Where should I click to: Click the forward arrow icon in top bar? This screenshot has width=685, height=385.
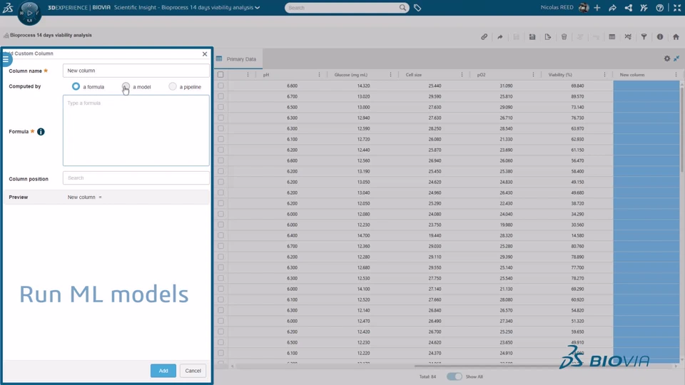point(612,8)
